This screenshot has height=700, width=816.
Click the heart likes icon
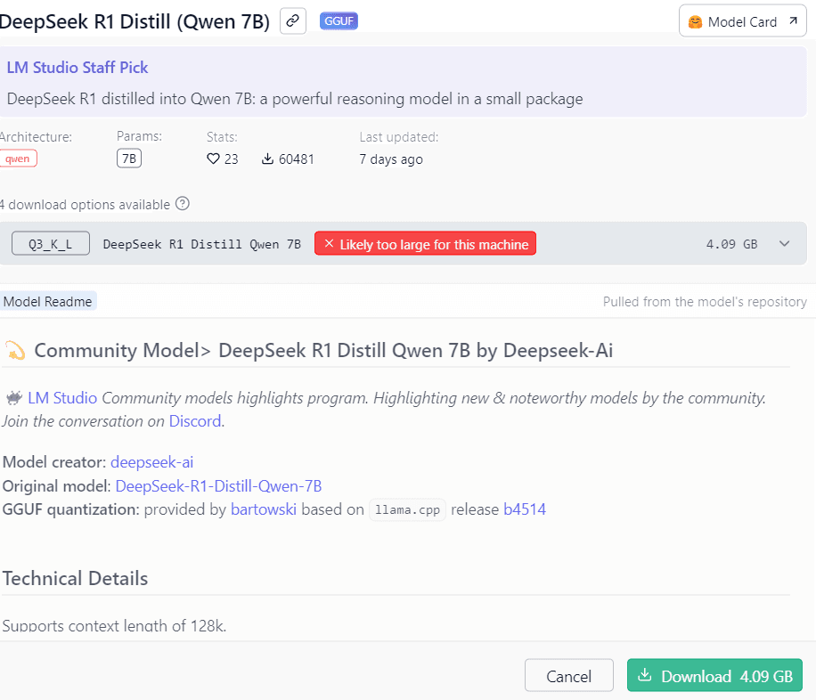coord(214,159)
